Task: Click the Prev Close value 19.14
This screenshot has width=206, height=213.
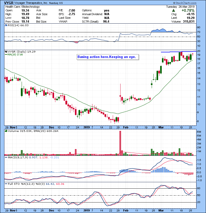Action: click(25, 22)
